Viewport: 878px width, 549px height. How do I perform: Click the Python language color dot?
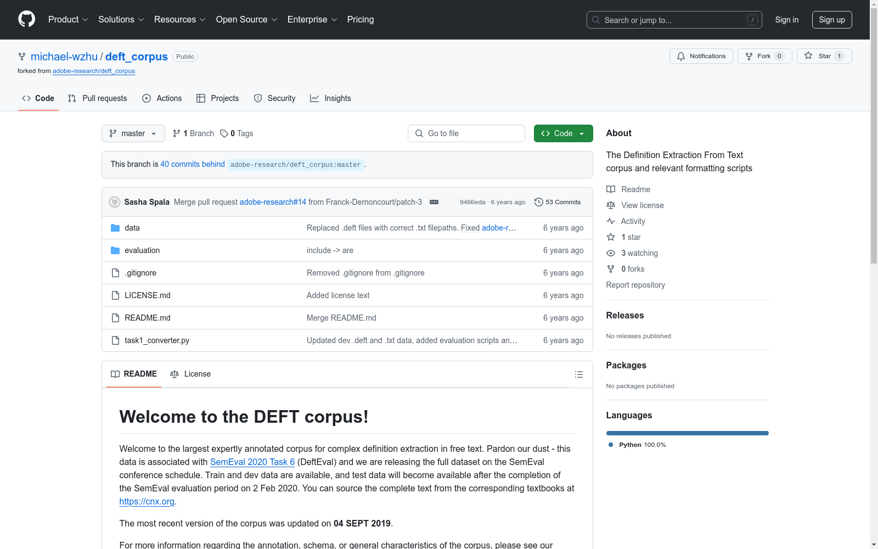click(611, 445)
